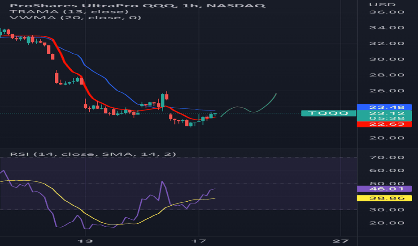
Task: Click the 30.00 label on the price axis
Action: pyautogui.click(x=387, y=59)
